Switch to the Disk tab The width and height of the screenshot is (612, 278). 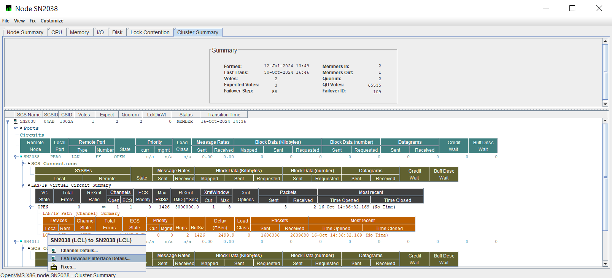point(118,32)
